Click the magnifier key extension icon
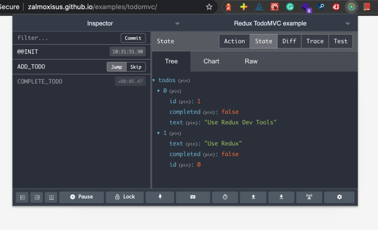The height and width of the screenshot is (230, 378). [321, 6]
